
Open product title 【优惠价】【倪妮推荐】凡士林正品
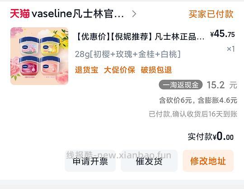(140, 37)
